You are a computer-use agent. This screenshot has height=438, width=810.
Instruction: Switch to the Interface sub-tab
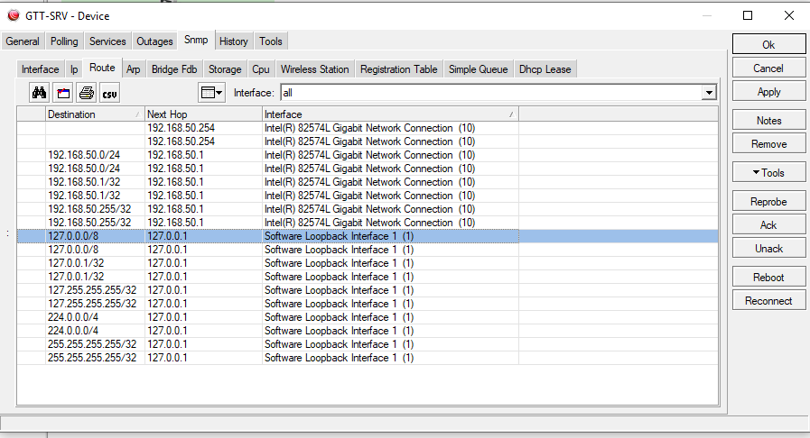[x=41, y=69]
